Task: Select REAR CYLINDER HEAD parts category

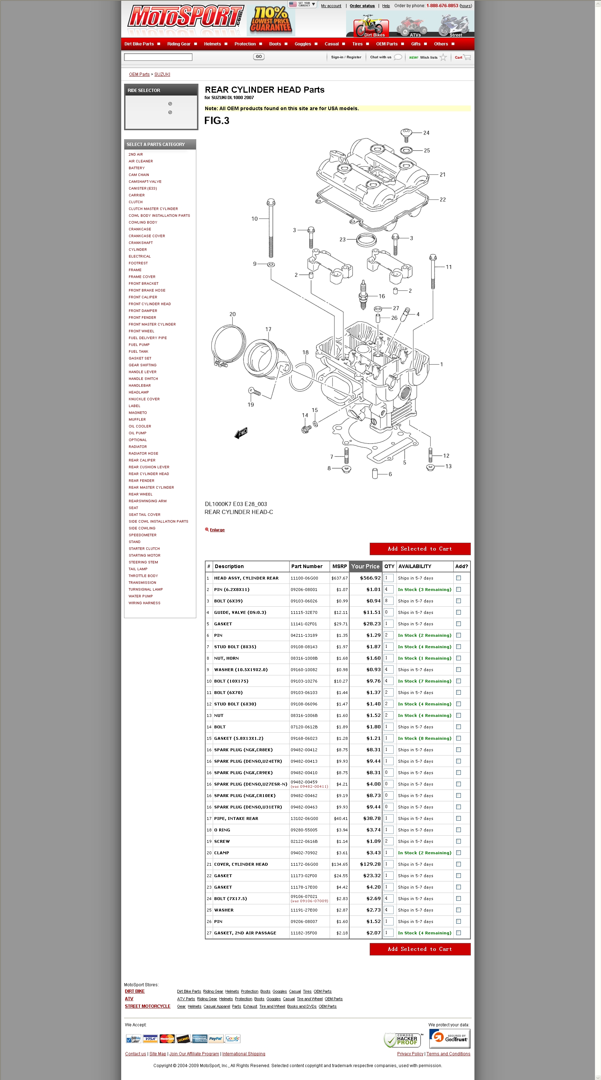Action: pos(149,474)
